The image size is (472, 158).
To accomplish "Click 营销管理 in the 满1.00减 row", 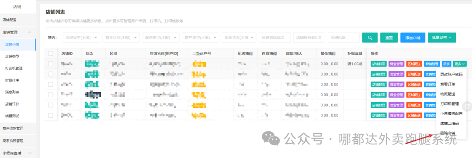I will 432,64.
